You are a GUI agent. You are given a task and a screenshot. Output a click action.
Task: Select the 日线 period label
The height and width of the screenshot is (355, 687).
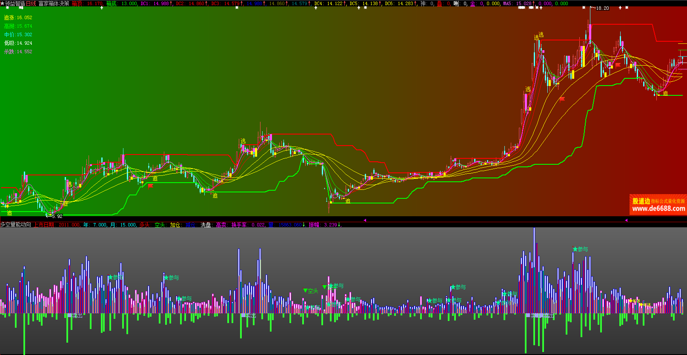31,3
